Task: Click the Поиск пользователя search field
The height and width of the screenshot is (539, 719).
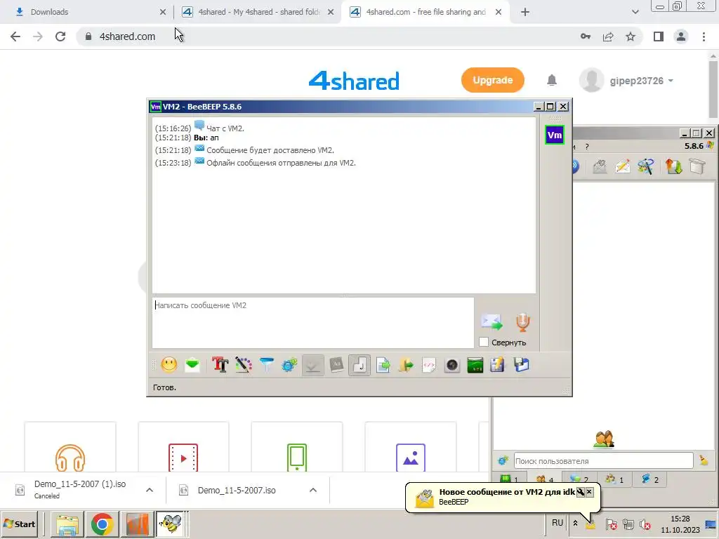Action: 603,460
